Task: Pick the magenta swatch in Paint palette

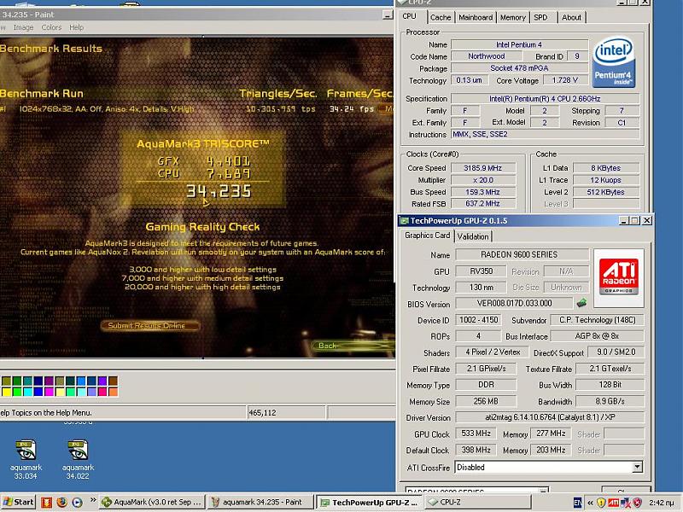Action: [49, 392]
